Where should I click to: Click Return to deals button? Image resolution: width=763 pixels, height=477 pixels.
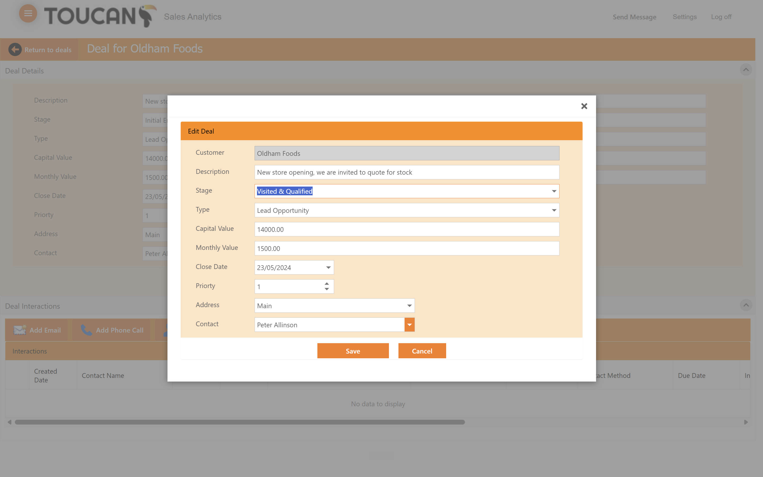pos(39,50)
